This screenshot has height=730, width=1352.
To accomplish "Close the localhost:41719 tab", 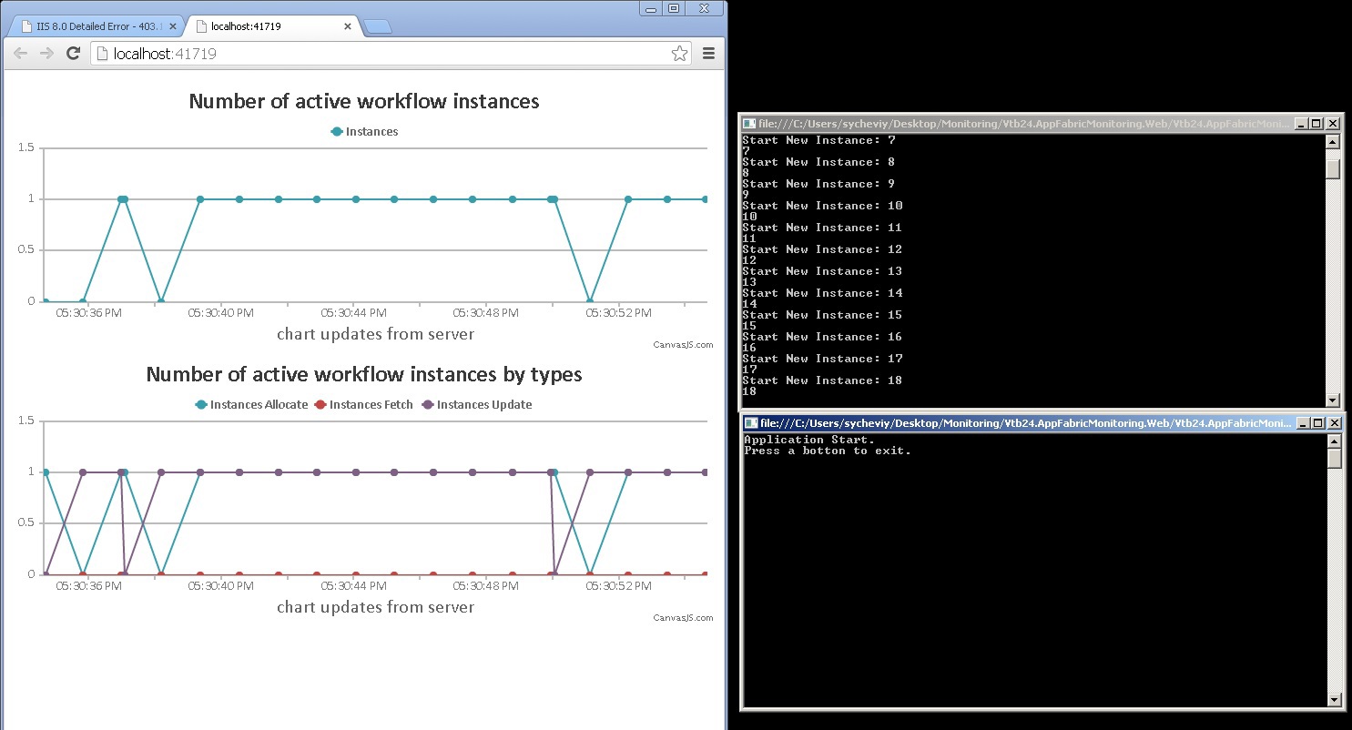I will [347, 26].
